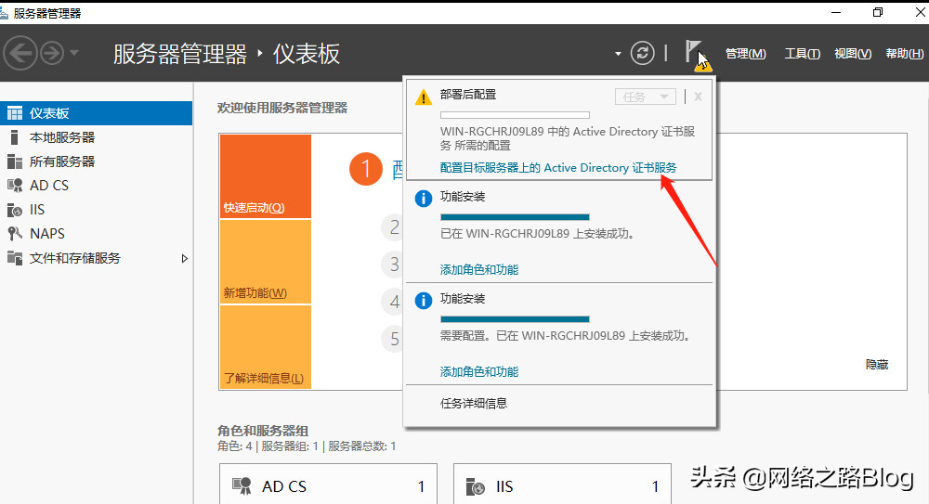Open the 新增功能(W) tile

tap(266, 262)
